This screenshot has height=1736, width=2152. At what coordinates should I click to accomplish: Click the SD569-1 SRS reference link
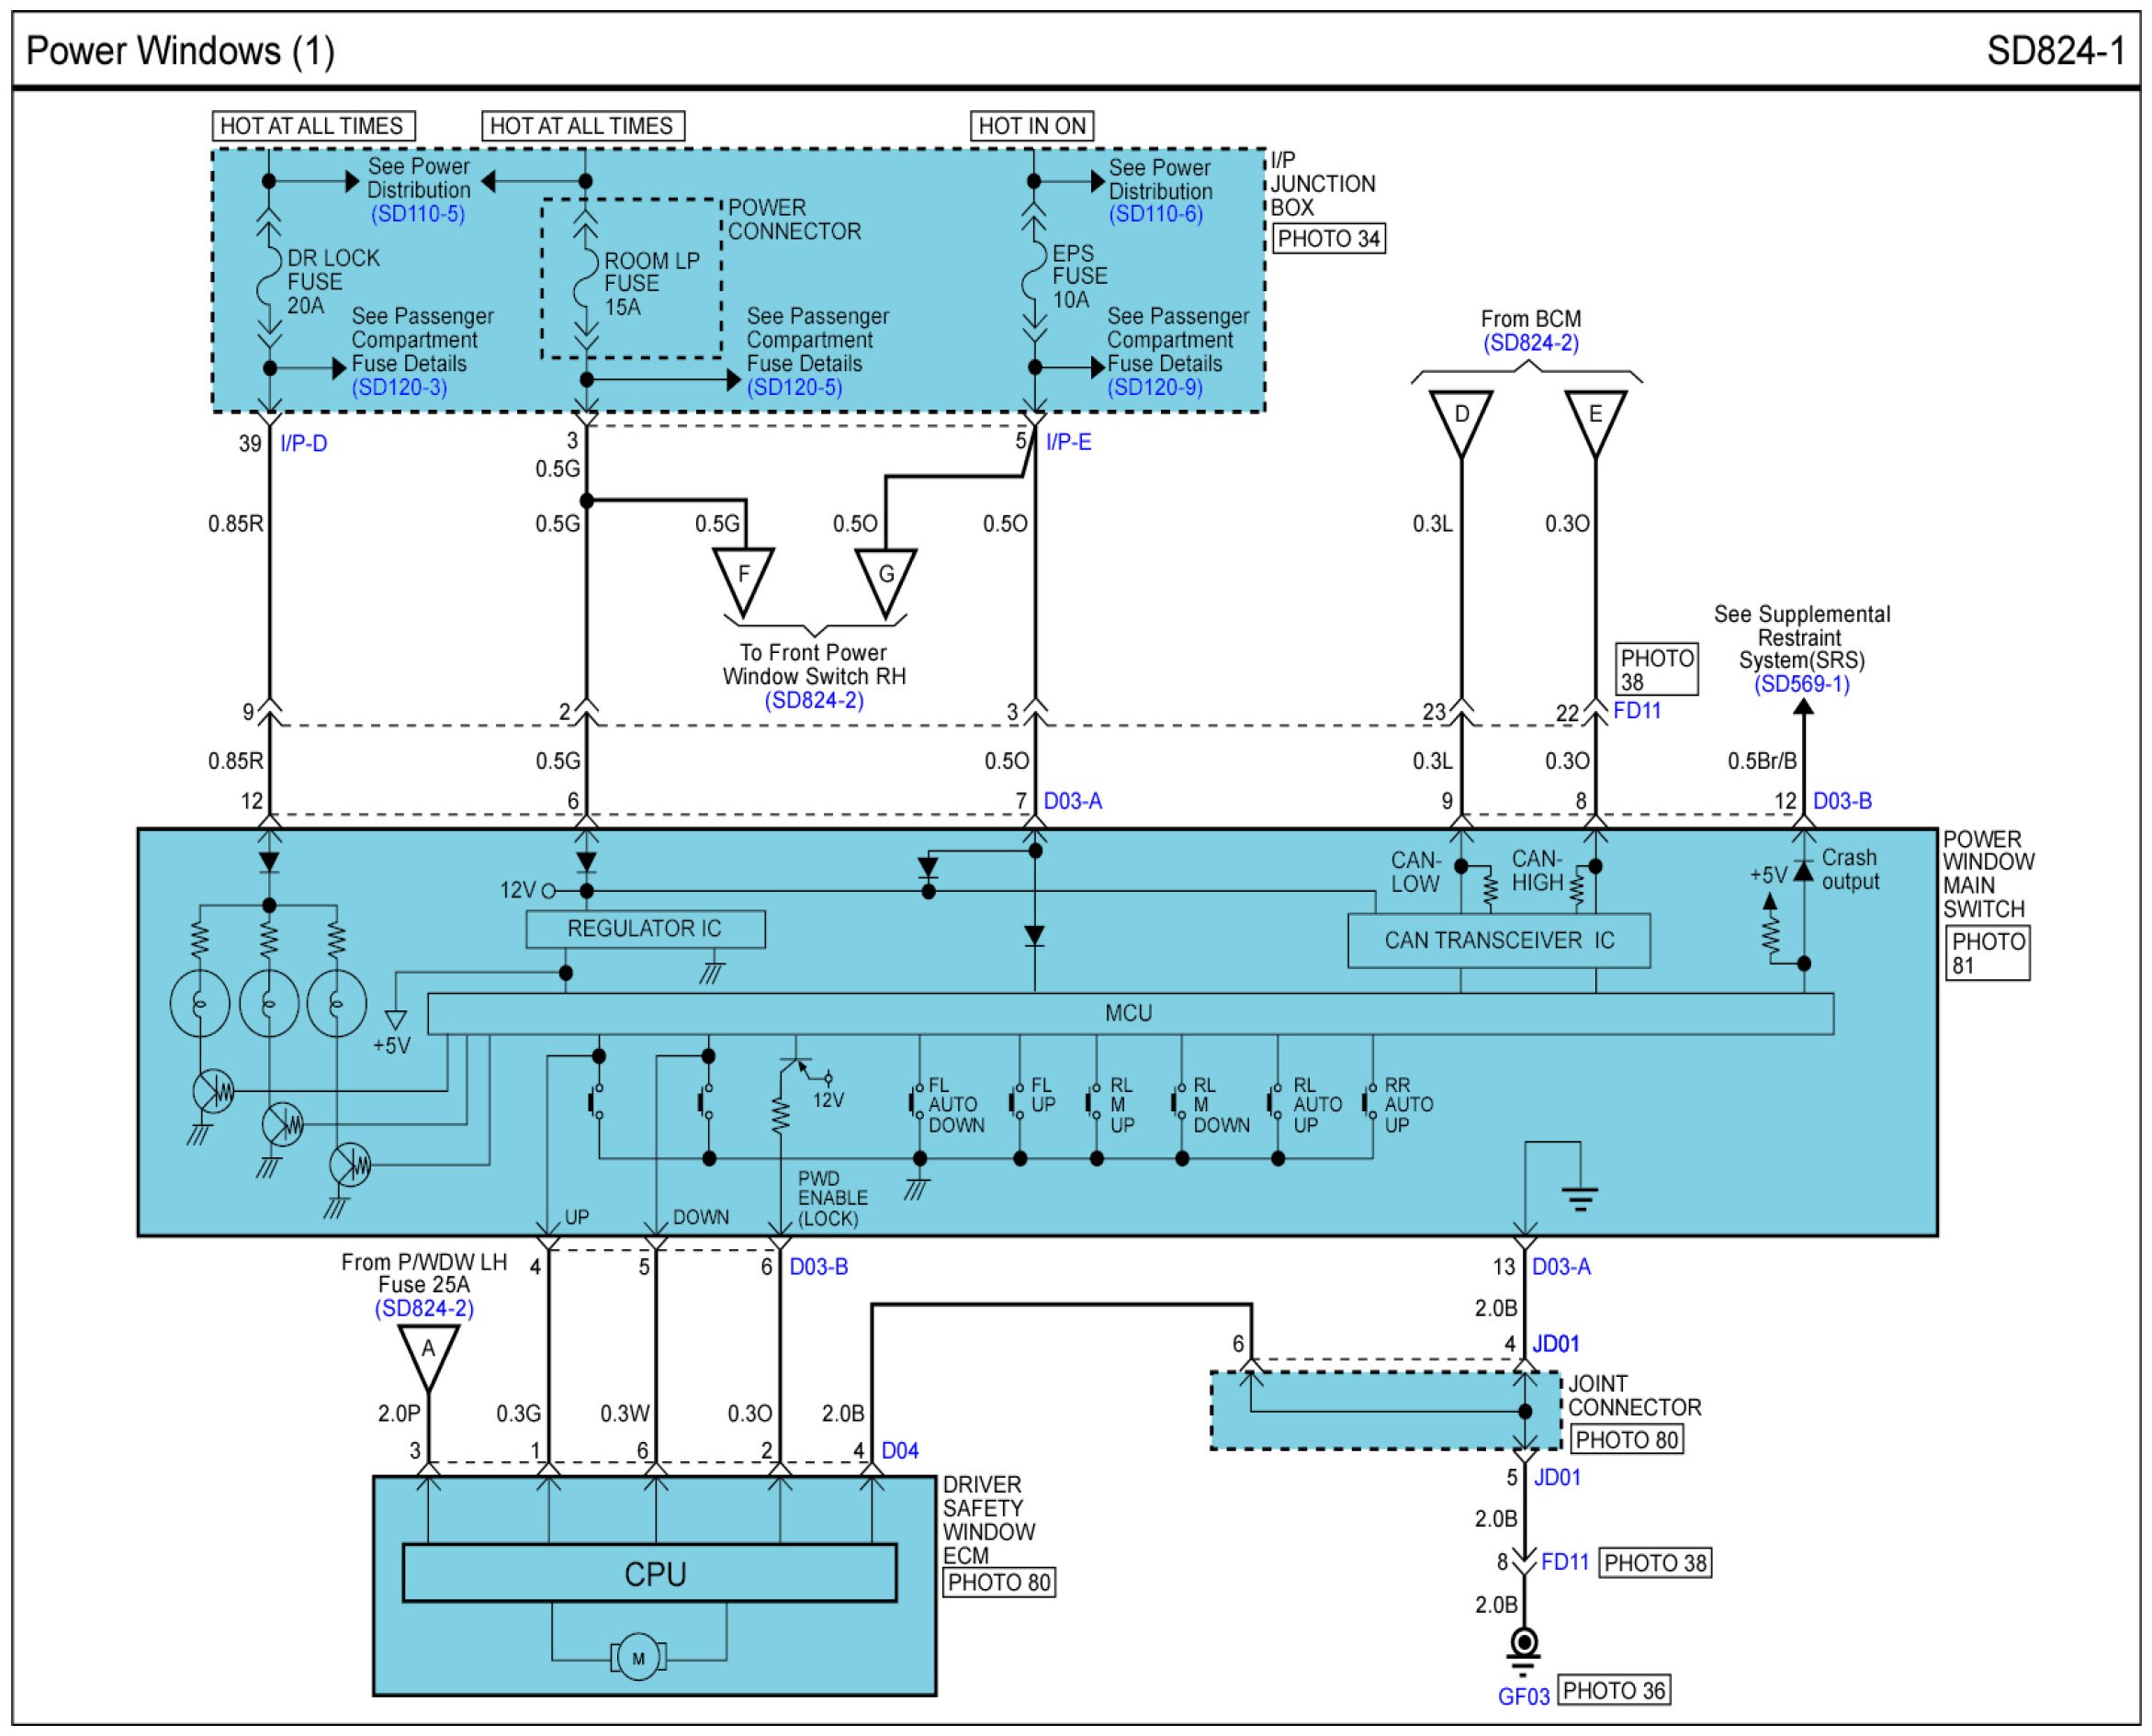[x=1801, y=684]
